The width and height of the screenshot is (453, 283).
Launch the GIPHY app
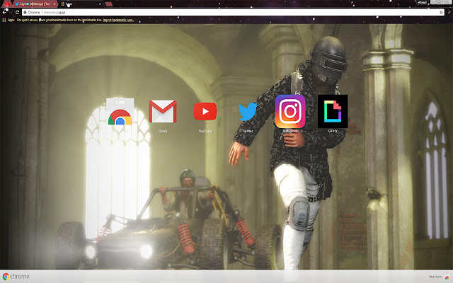pyautogui.click(x=333, y=112)
